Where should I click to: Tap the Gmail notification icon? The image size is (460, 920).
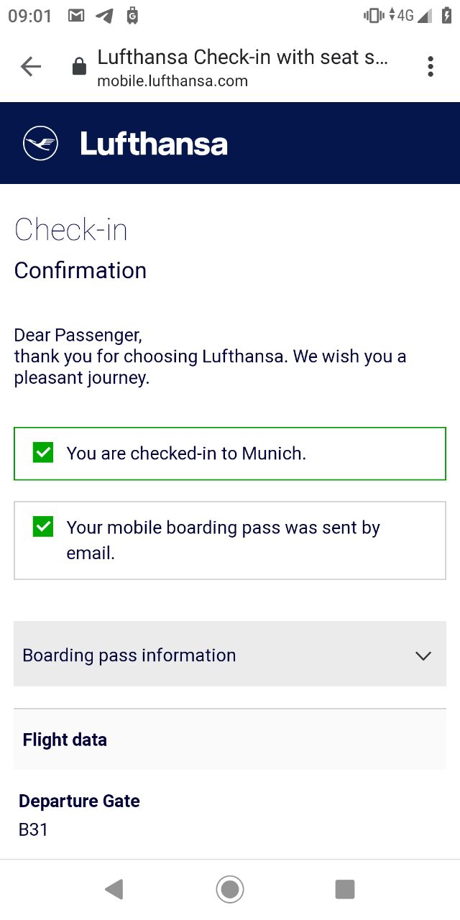click(x=76, y=16)
